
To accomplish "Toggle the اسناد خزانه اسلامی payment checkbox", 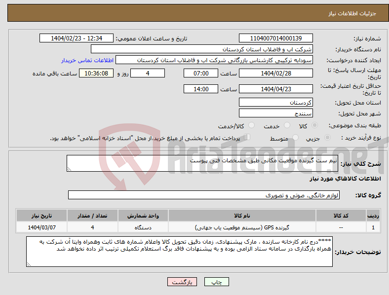I will [x=247, y=137].
